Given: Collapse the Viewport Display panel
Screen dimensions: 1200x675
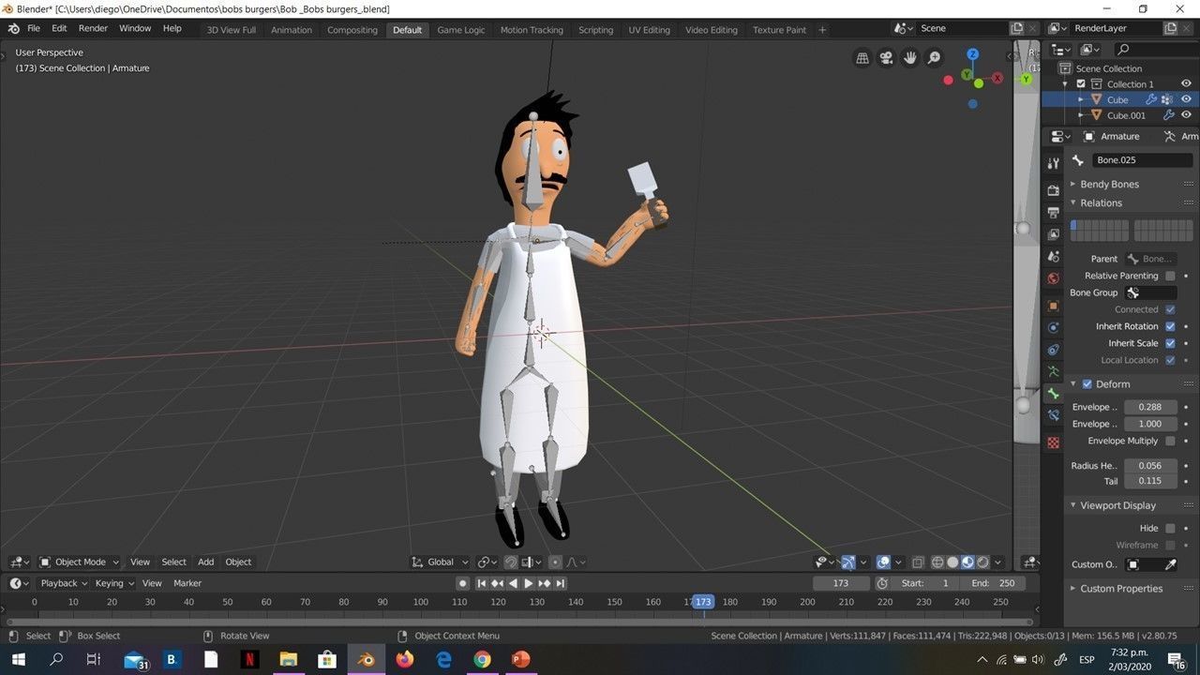Looking at the screenshot, I should (x=1117, y=505).
